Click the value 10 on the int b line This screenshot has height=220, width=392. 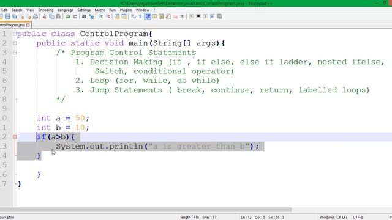click(x=80, y=128)
